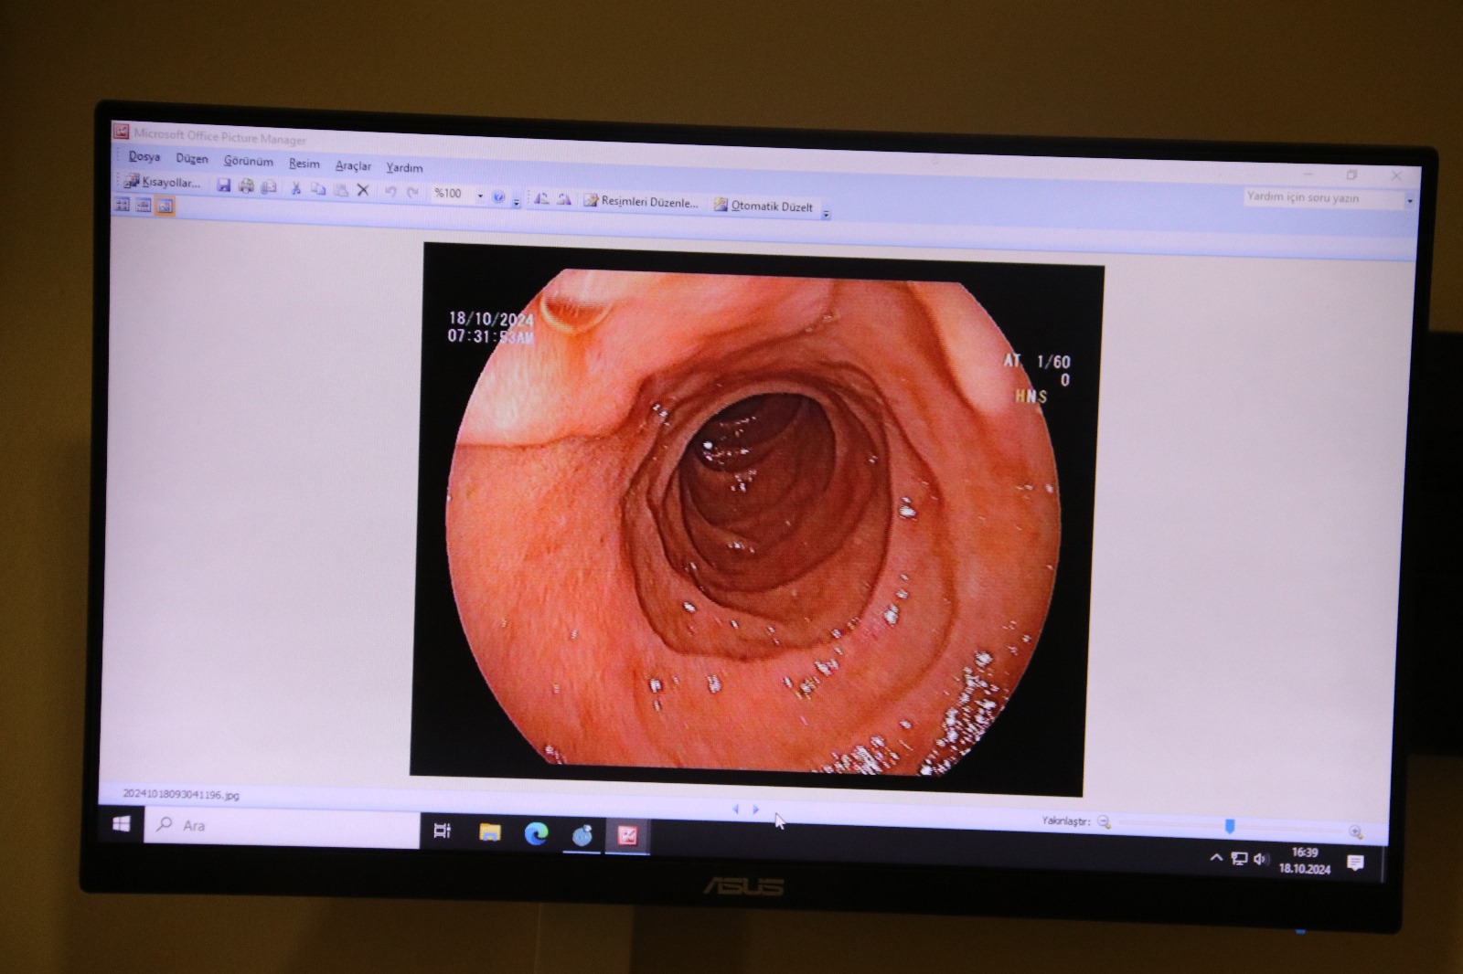Expand the %100 zoom dropdown arrow
The width and height of the screenshot is (1463, 974).
480,196
